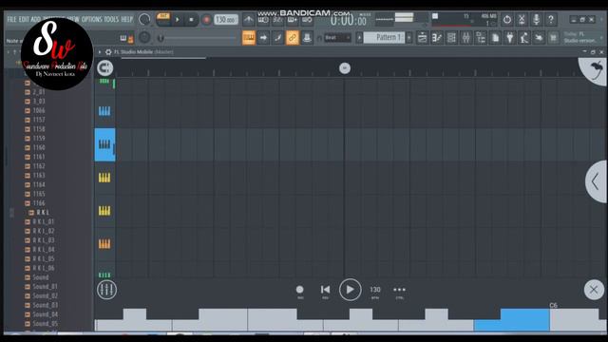Toggle pattern/song mode switch
The image size is (608, 342).
click(x=163, y=19)
